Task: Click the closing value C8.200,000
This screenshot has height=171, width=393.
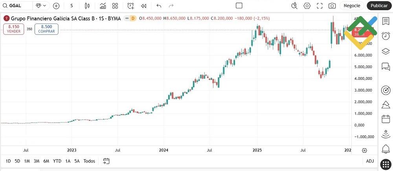Action: pos(222,18)
